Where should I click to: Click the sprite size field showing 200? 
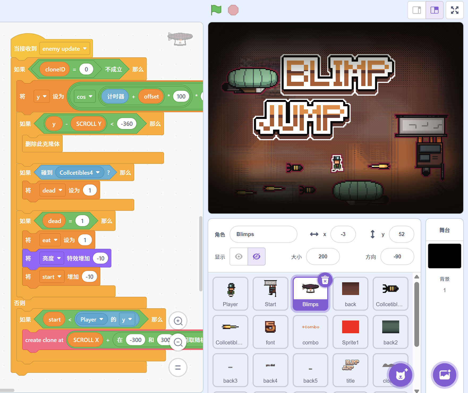coord(323,257)
